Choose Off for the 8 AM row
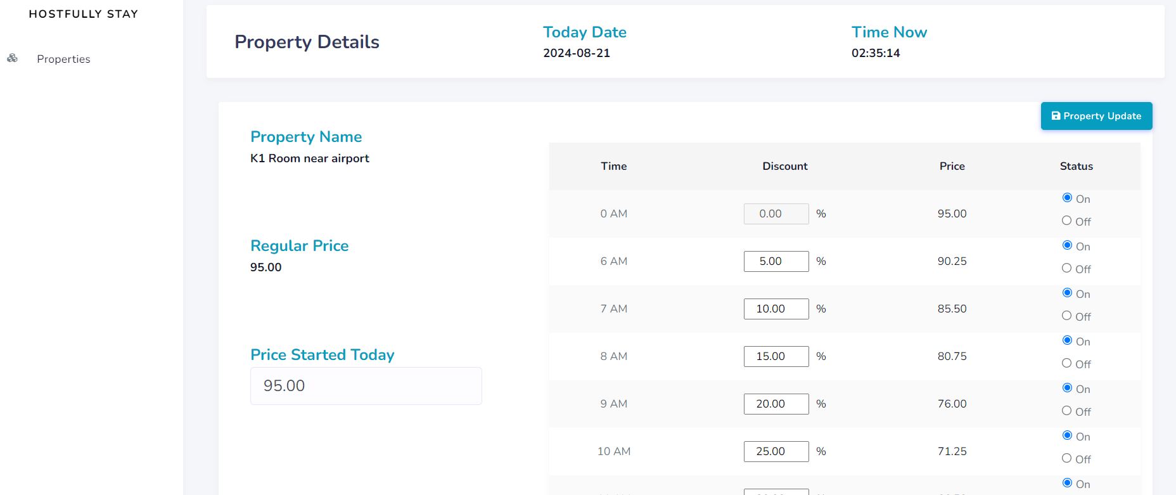 point(1067,363)
